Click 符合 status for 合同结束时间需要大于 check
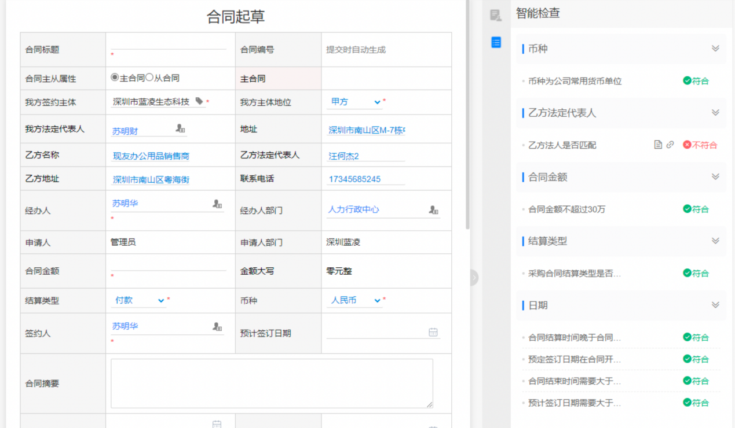 (x=696, y=381)
